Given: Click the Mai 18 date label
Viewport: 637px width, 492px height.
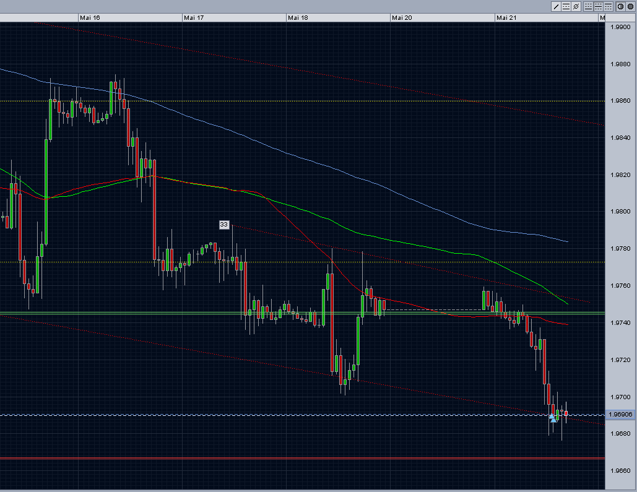Looking at the screenshot, I should tap(298, 17).
